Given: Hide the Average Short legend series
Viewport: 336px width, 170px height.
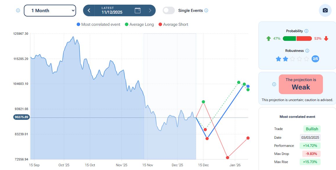Looking at the screenshot, I should [x=173, y=25].
